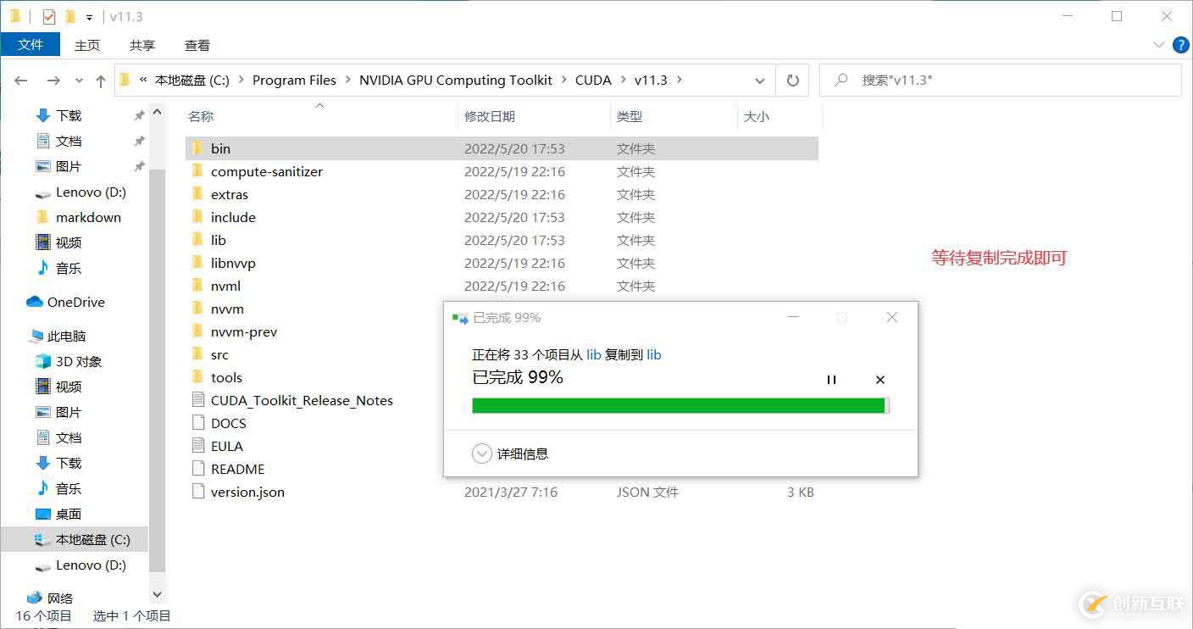This screenshot has width=1193, height=629.
Task: Expand the chevron after Program Files
Action: [x=348, y=80]
